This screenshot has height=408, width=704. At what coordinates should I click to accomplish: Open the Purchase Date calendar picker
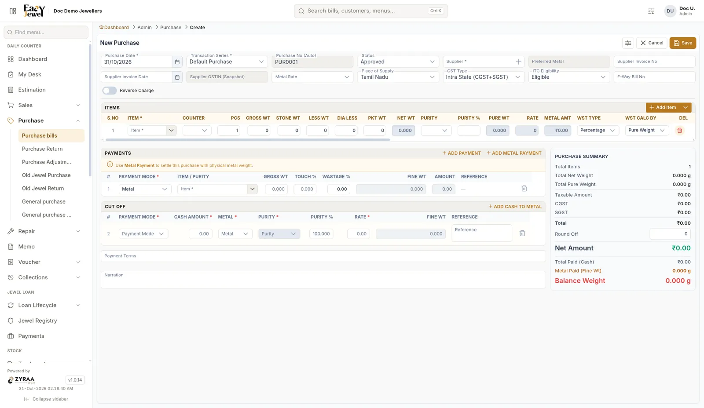click(x=177, y=62)
